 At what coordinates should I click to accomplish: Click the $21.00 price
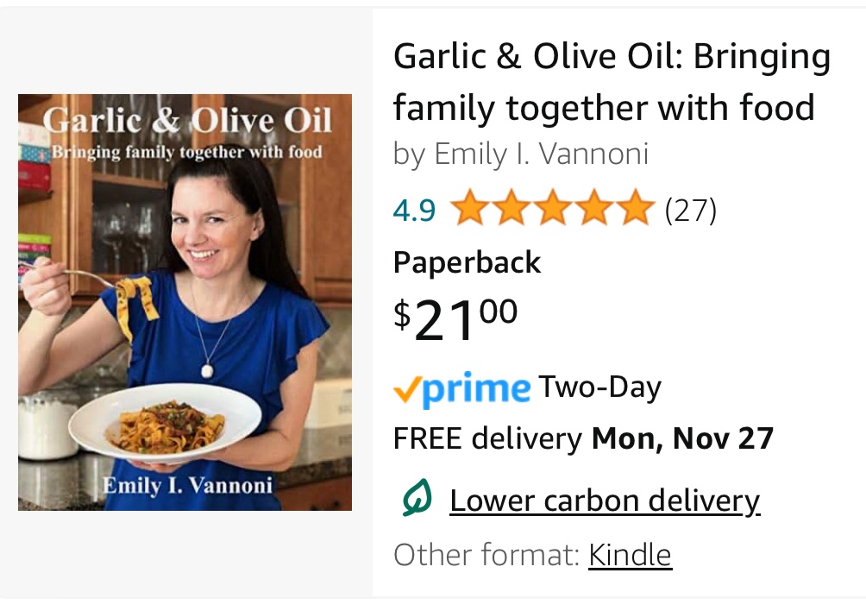(455, 320)
